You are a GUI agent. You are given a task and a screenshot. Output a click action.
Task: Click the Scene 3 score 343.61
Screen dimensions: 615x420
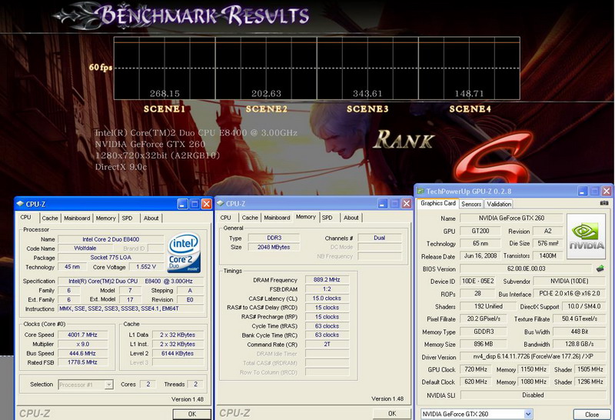coord(367,93)
